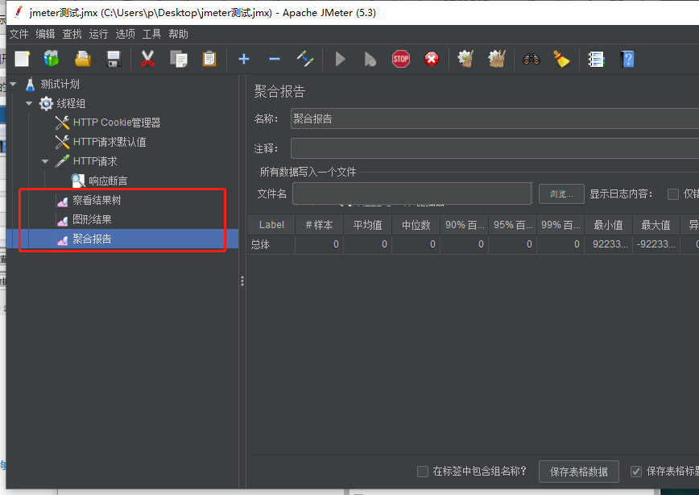Select 线程组 in the tree
Image resolution: width=699 pixels, height=495 pixels.
coord(70,103)
